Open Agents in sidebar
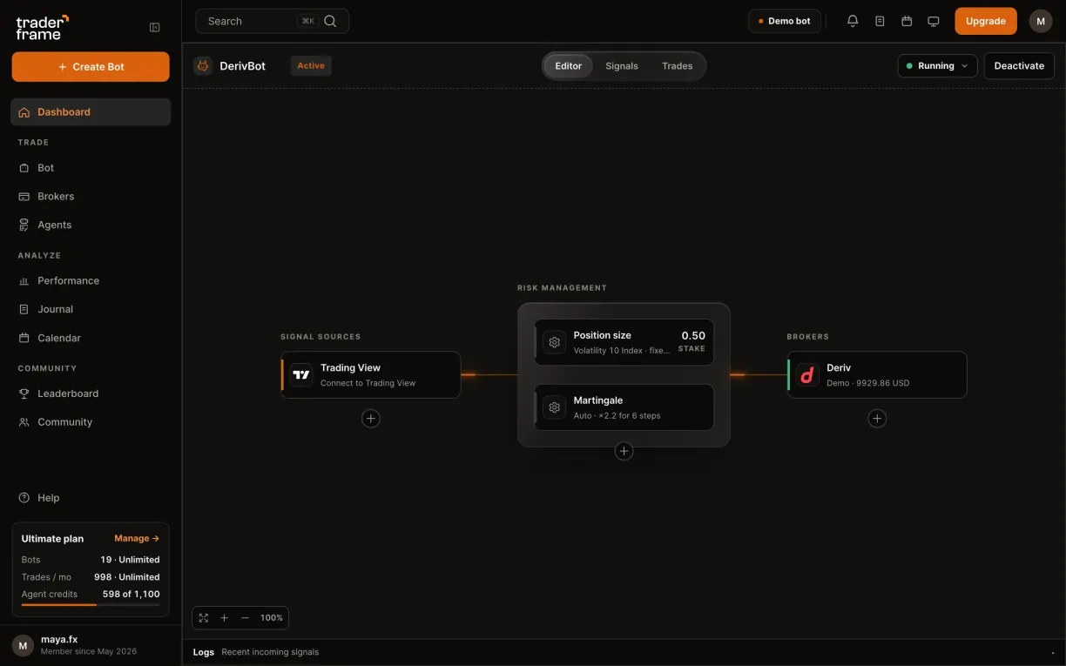This screenshot has height=666, width=1066. coord(91,225)
